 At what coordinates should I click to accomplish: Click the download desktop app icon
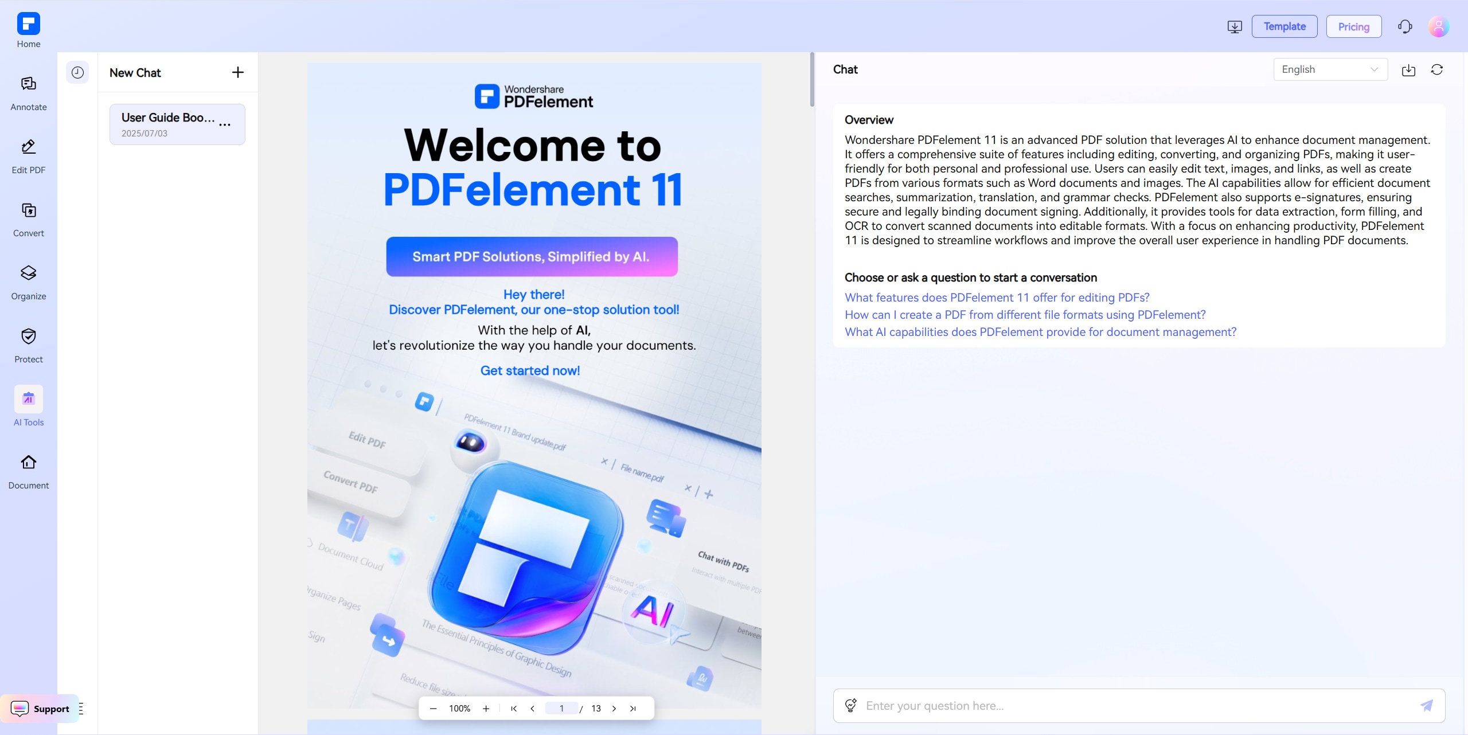1234,26
